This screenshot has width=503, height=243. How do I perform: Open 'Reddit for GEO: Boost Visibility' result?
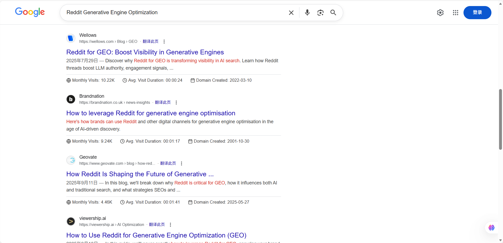click(x=145, y=52)
